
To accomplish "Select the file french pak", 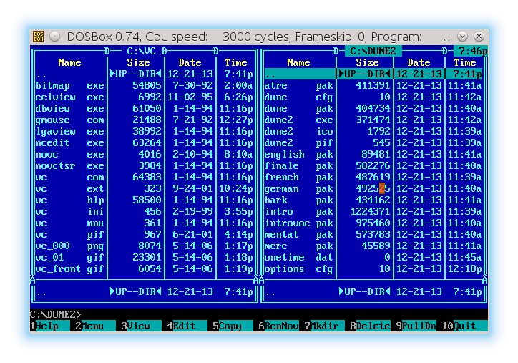I will click(x=373, y=177).
